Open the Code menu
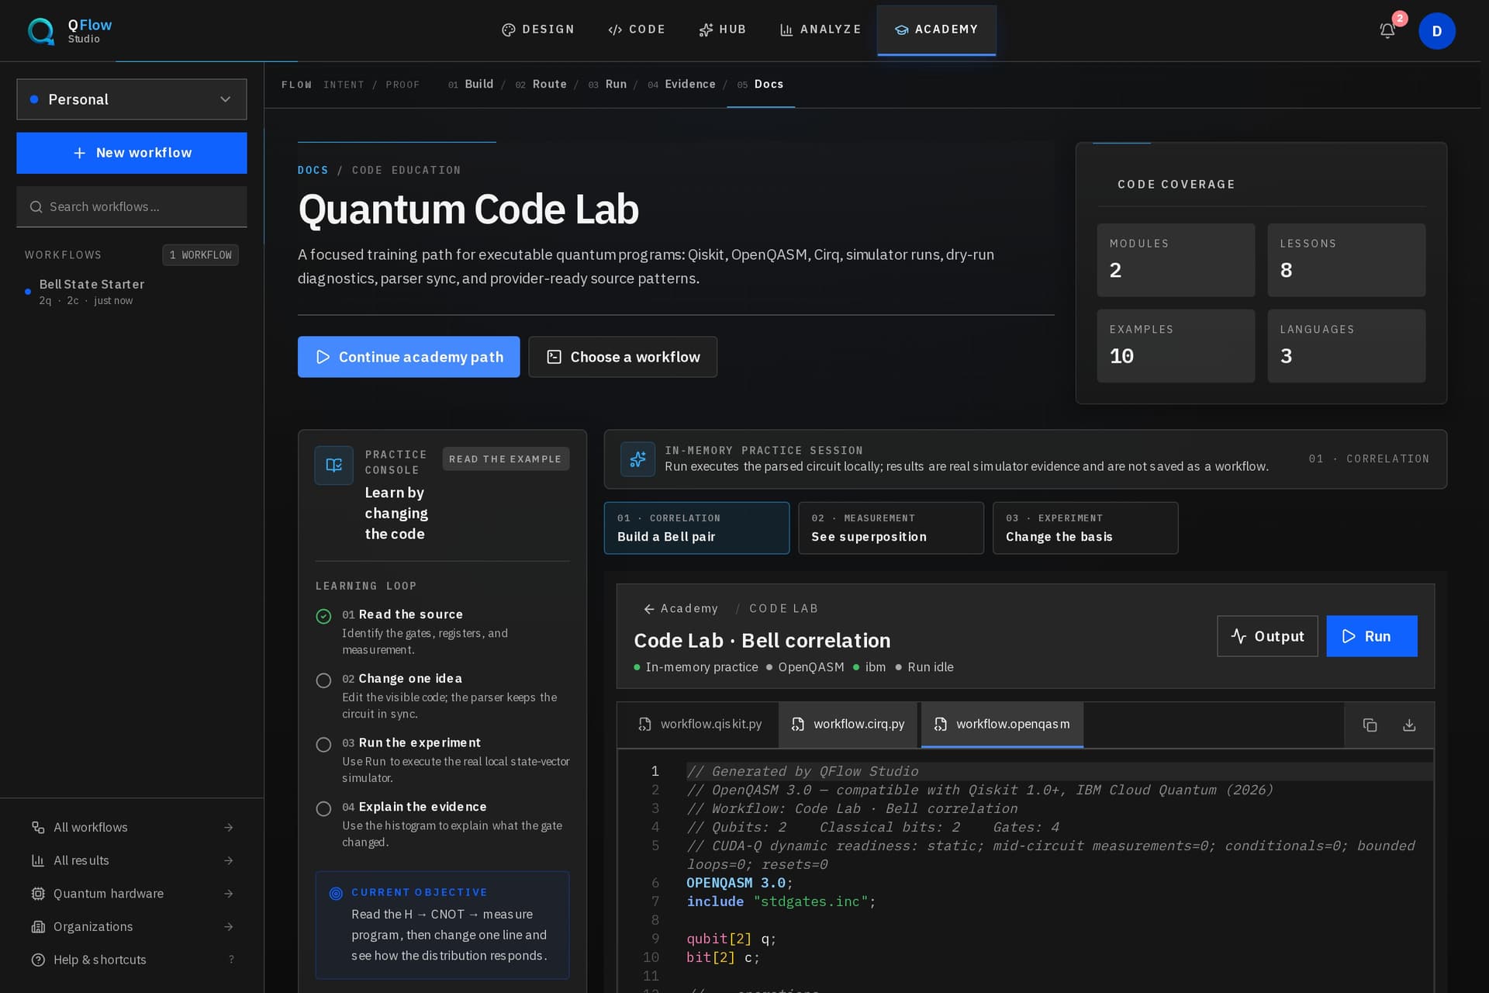 (x=637, y=29)
